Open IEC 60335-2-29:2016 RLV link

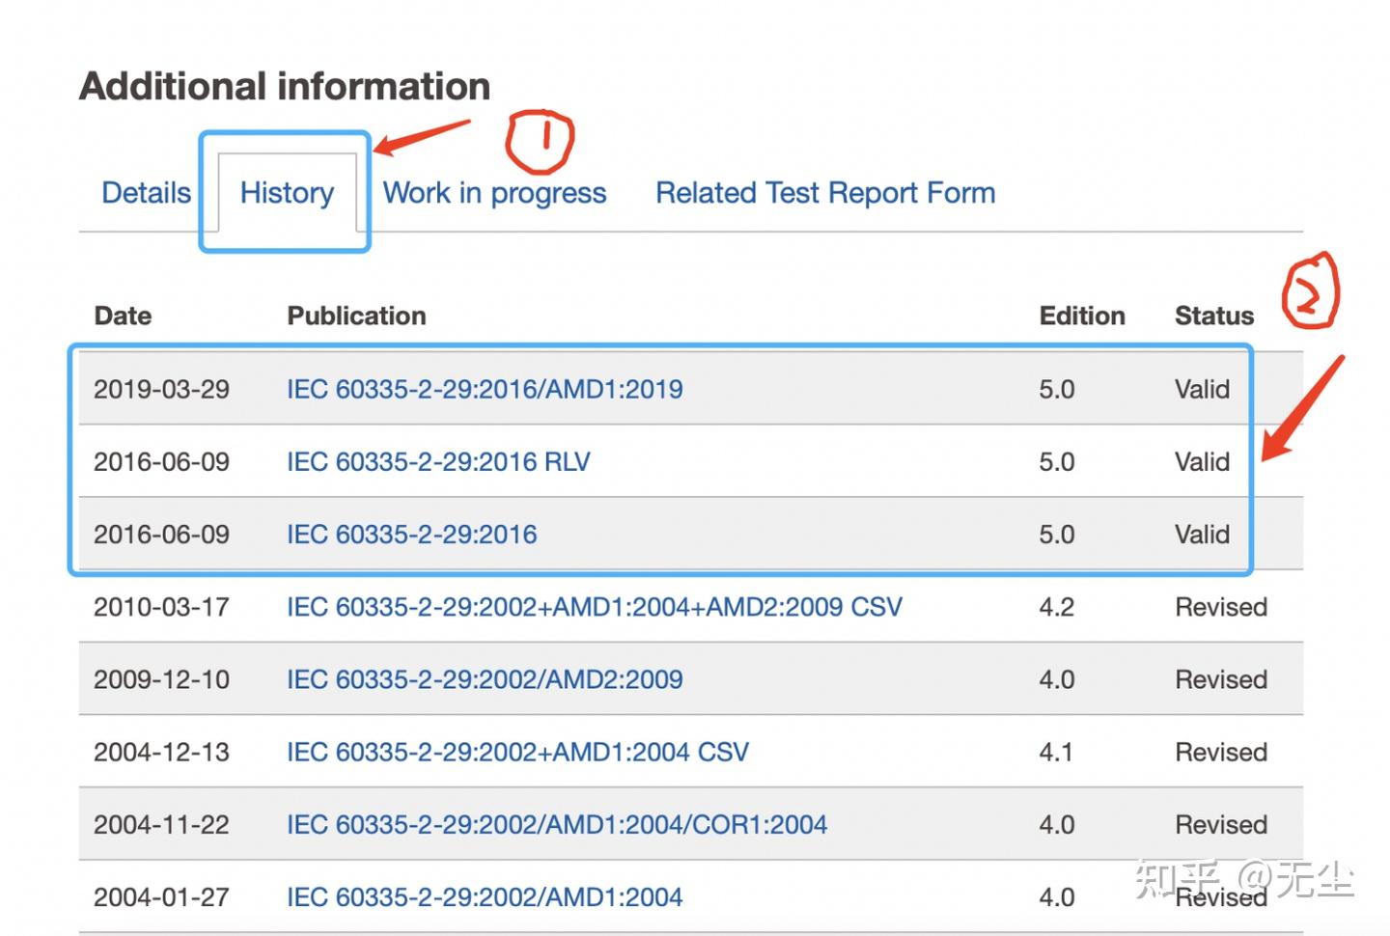pos(438,461)
